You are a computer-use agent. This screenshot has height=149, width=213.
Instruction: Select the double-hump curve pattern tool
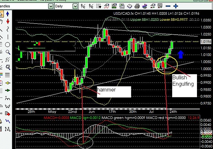click(7, 98)
